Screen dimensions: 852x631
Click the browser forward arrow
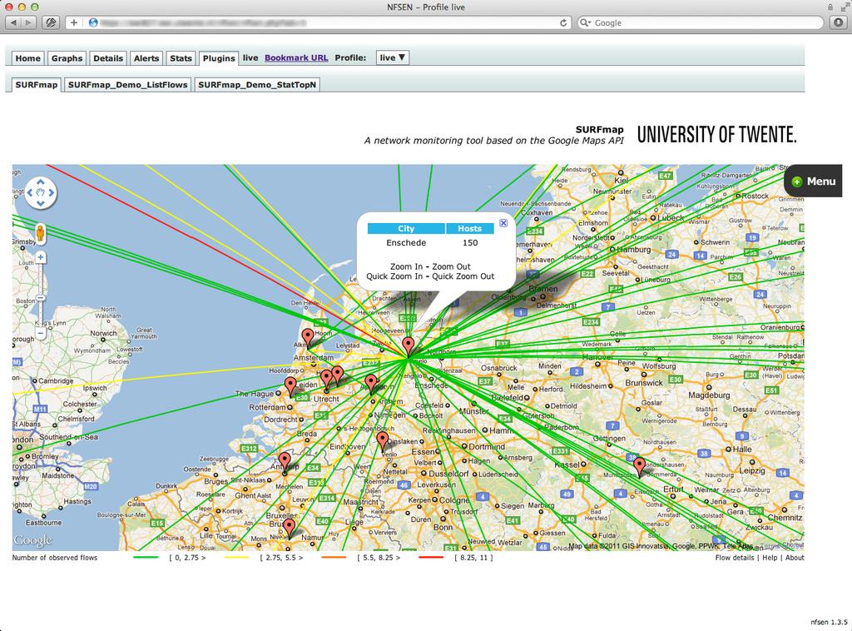click(x=29, y=22)
